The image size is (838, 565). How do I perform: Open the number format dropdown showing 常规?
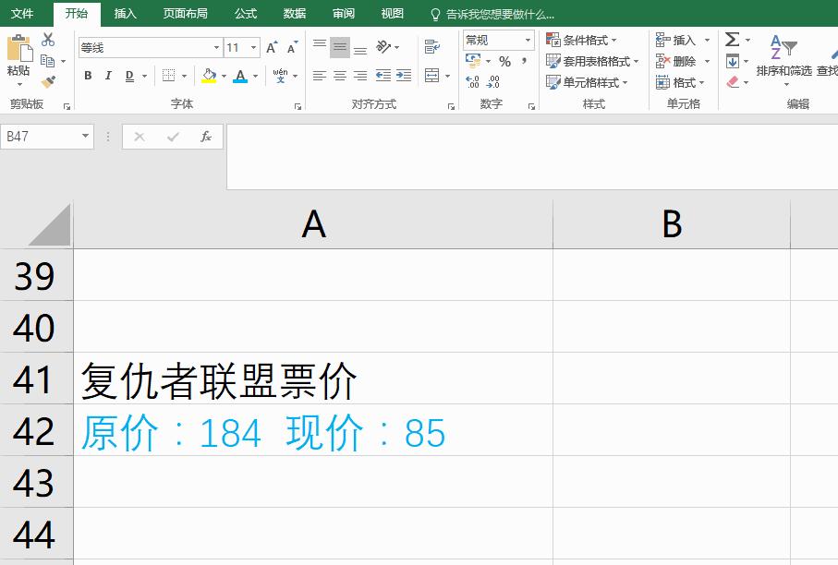(528, 40)
